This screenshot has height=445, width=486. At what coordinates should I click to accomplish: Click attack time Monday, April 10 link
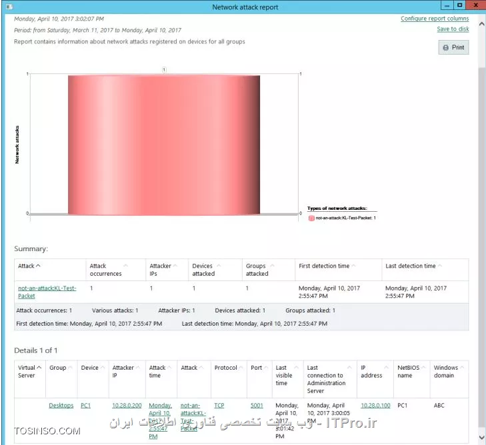coord(160,421)
